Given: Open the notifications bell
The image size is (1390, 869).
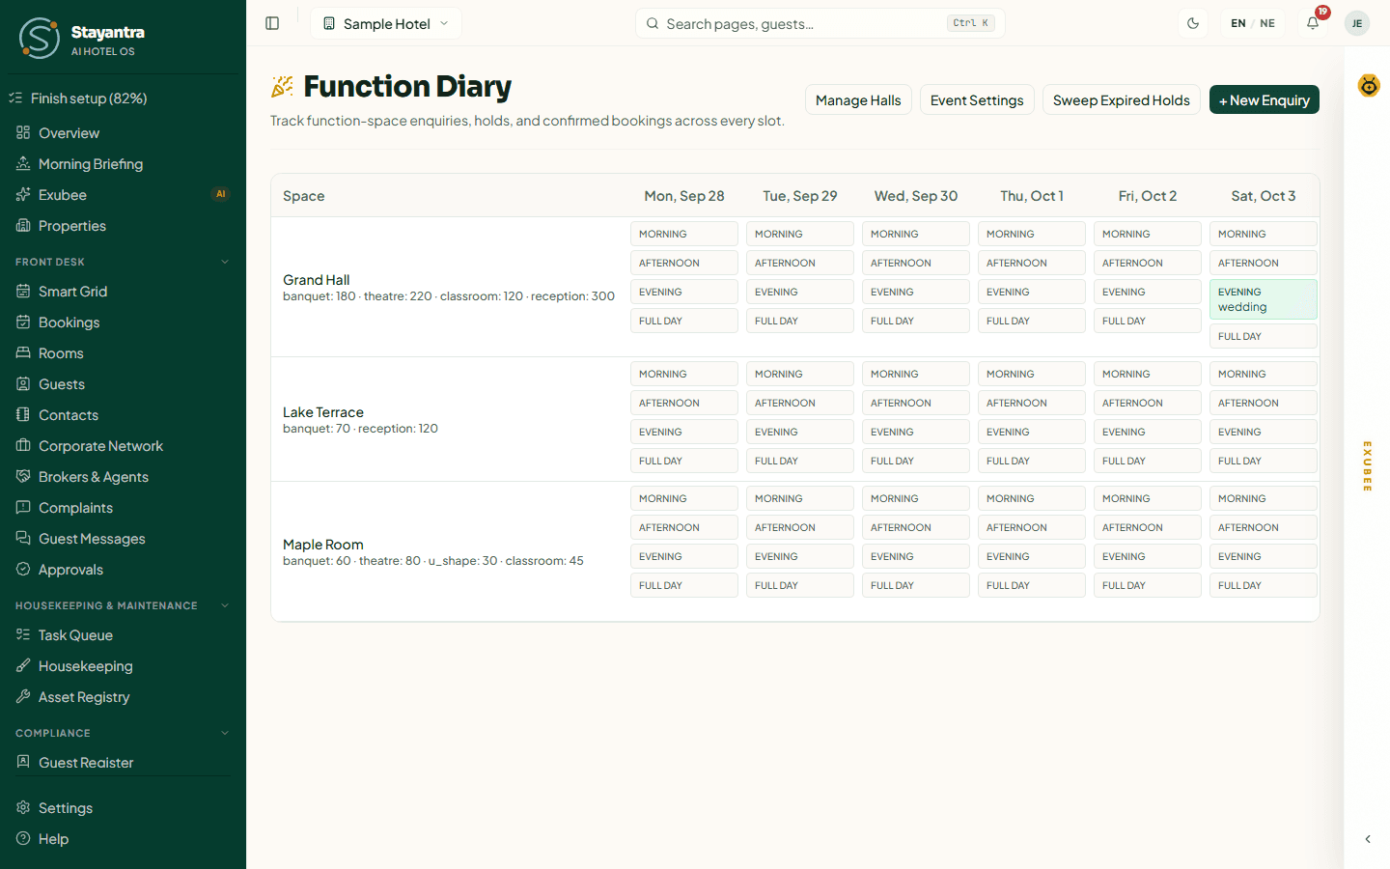Looking at the screenshot, I should (x=1313, y=23).
